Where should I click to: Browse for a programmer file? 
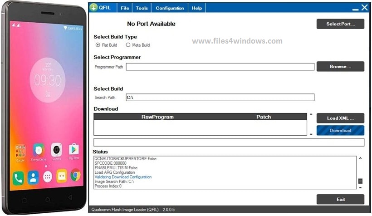pyautogui.click(x=340, y=66)
